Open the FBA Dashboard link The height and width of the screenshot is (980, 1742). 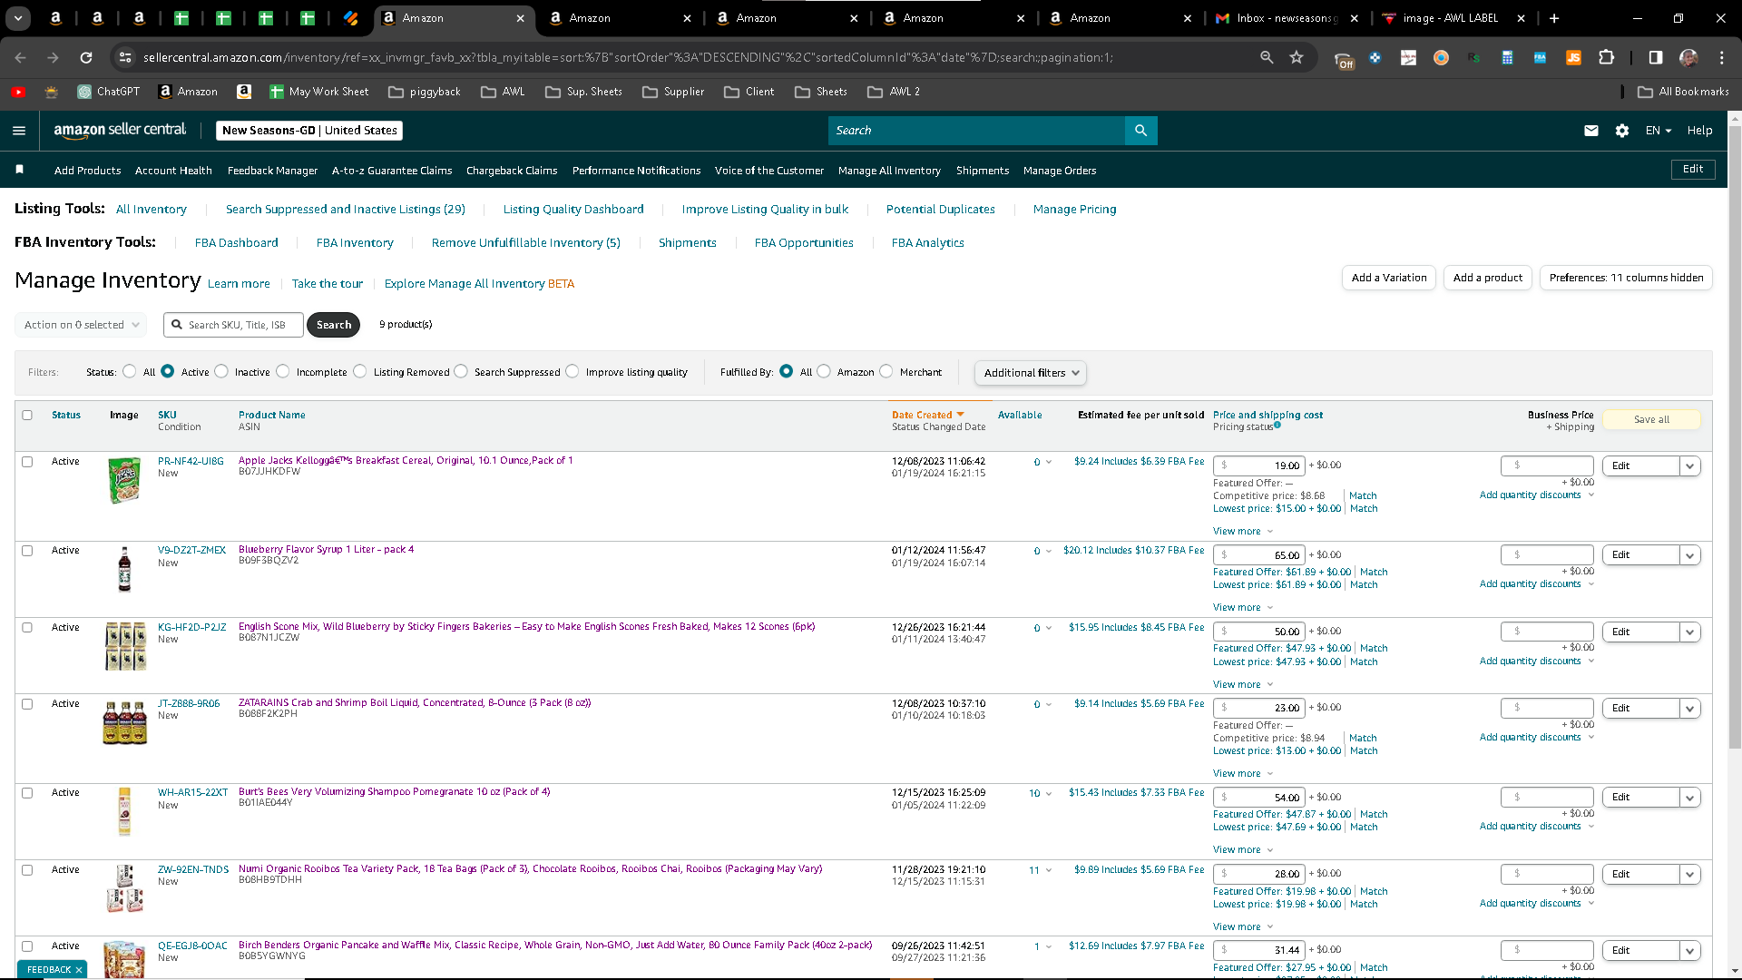[x=236, y=243]
